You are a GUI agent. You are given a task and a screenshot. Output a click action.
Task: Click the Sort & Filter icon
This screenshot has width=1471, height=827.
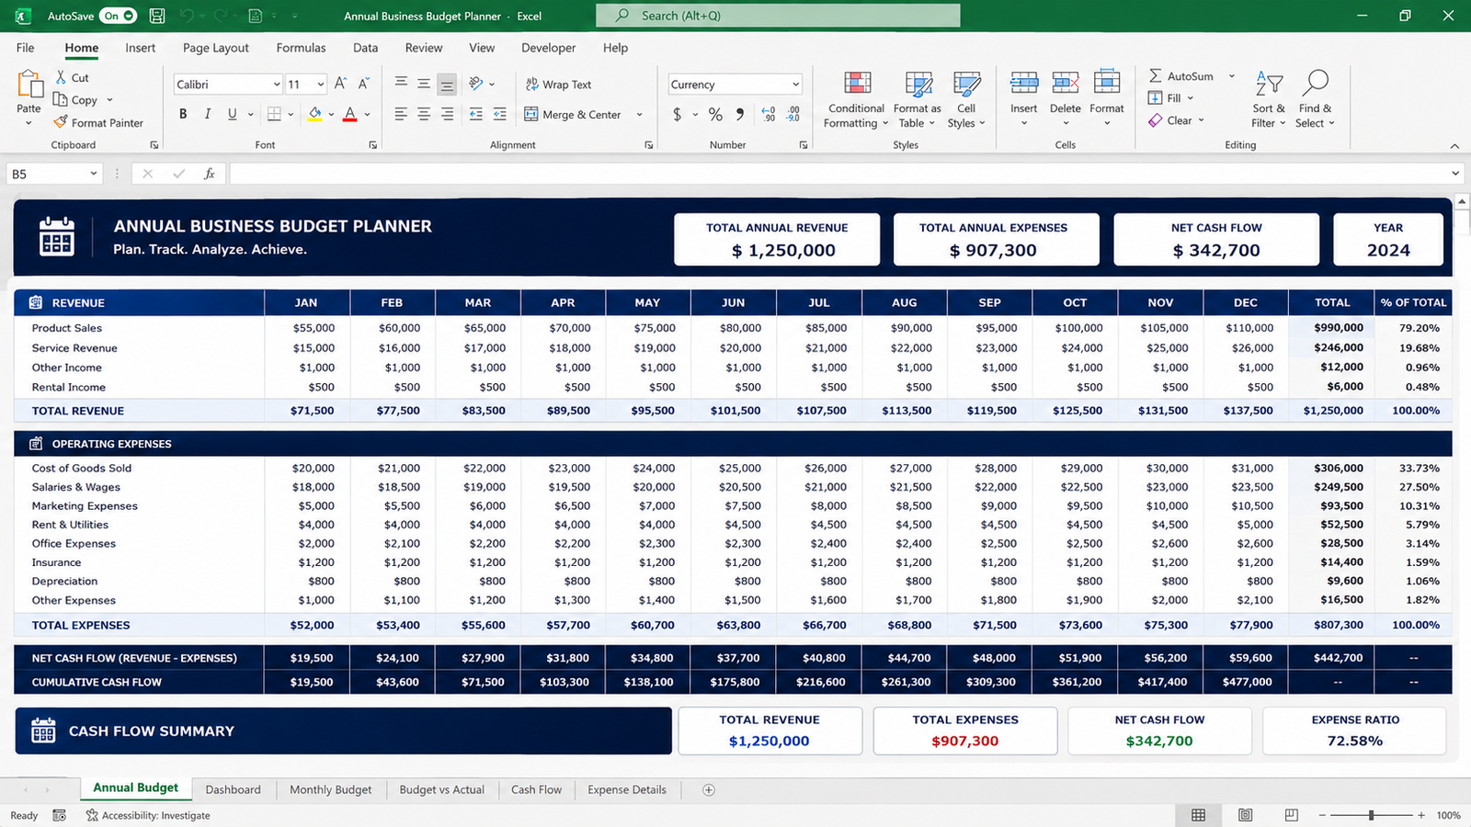1269,84
